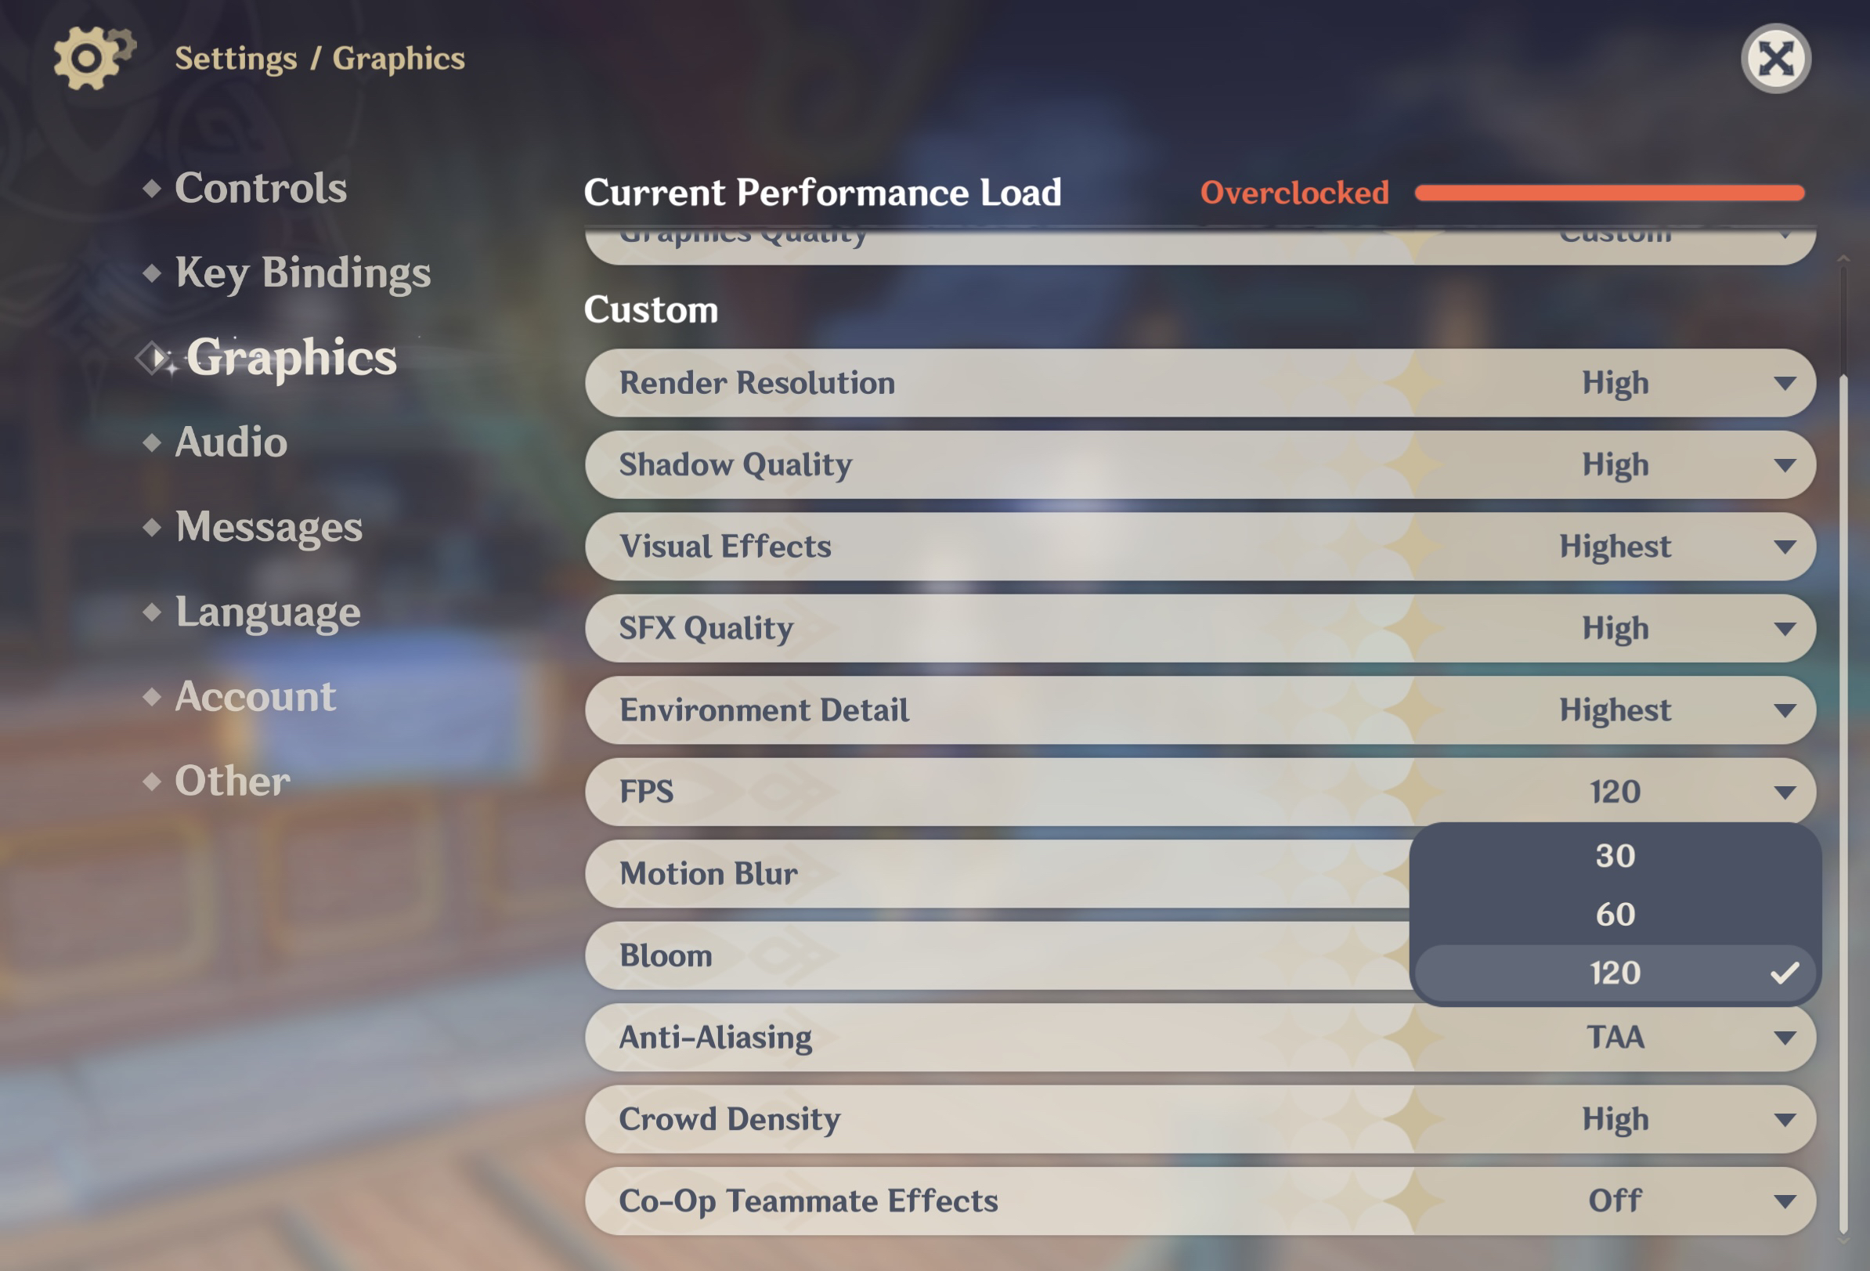Expand the Shadow Quality dropdown
Image resolution: width=1870 pixels, height=1271 pixels.
click(x=1784, y=464)
